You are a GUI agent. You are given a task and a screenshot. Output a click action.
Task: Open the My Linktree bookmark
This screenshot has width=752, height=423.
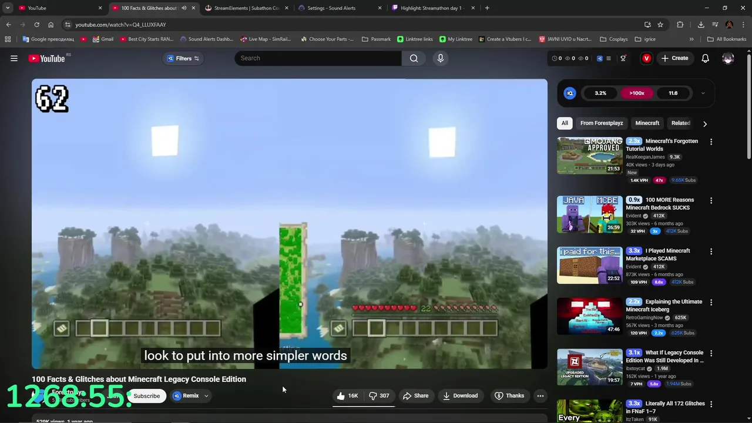pyautogui.click(x=455, y=39)
